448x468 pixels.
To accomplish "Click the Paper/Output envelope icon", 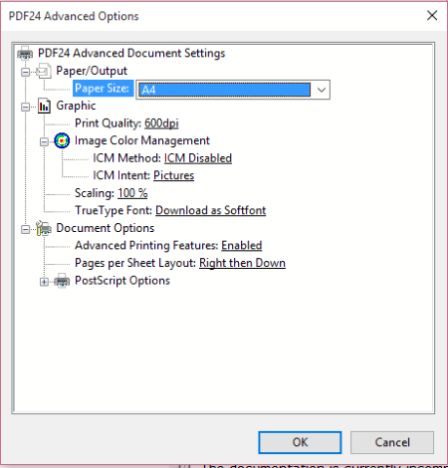I will tap(44, 71).
